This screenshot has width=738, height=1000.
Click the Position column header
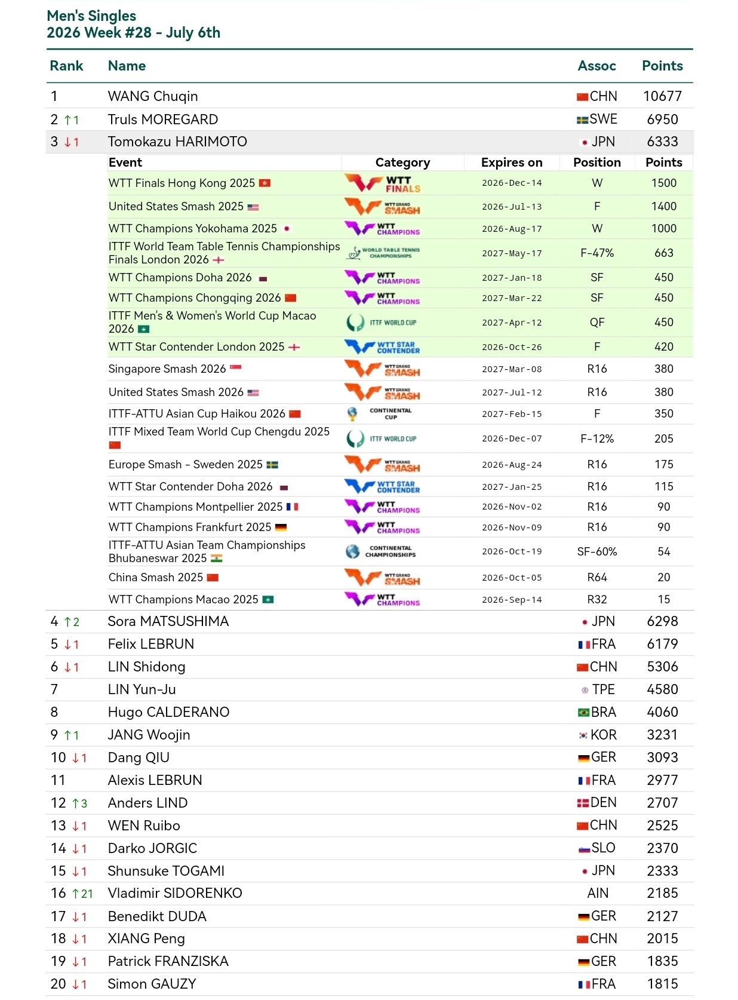click(x=597, y=162)
